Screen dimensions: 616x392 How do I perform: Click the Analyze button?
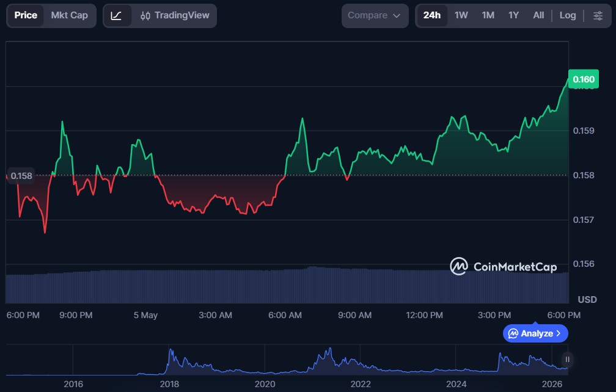point(535,333)
